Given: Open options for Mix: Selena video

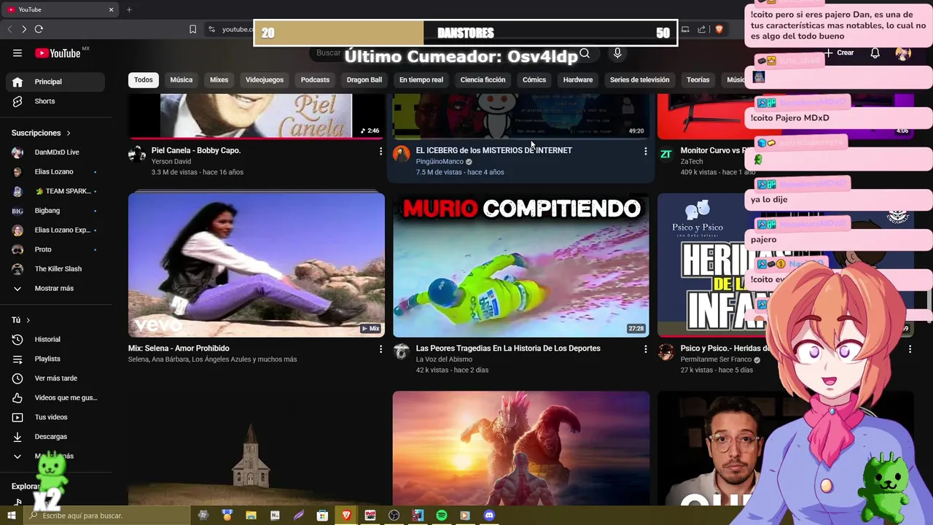Looking at the screenshot, I should pos(380,349).
